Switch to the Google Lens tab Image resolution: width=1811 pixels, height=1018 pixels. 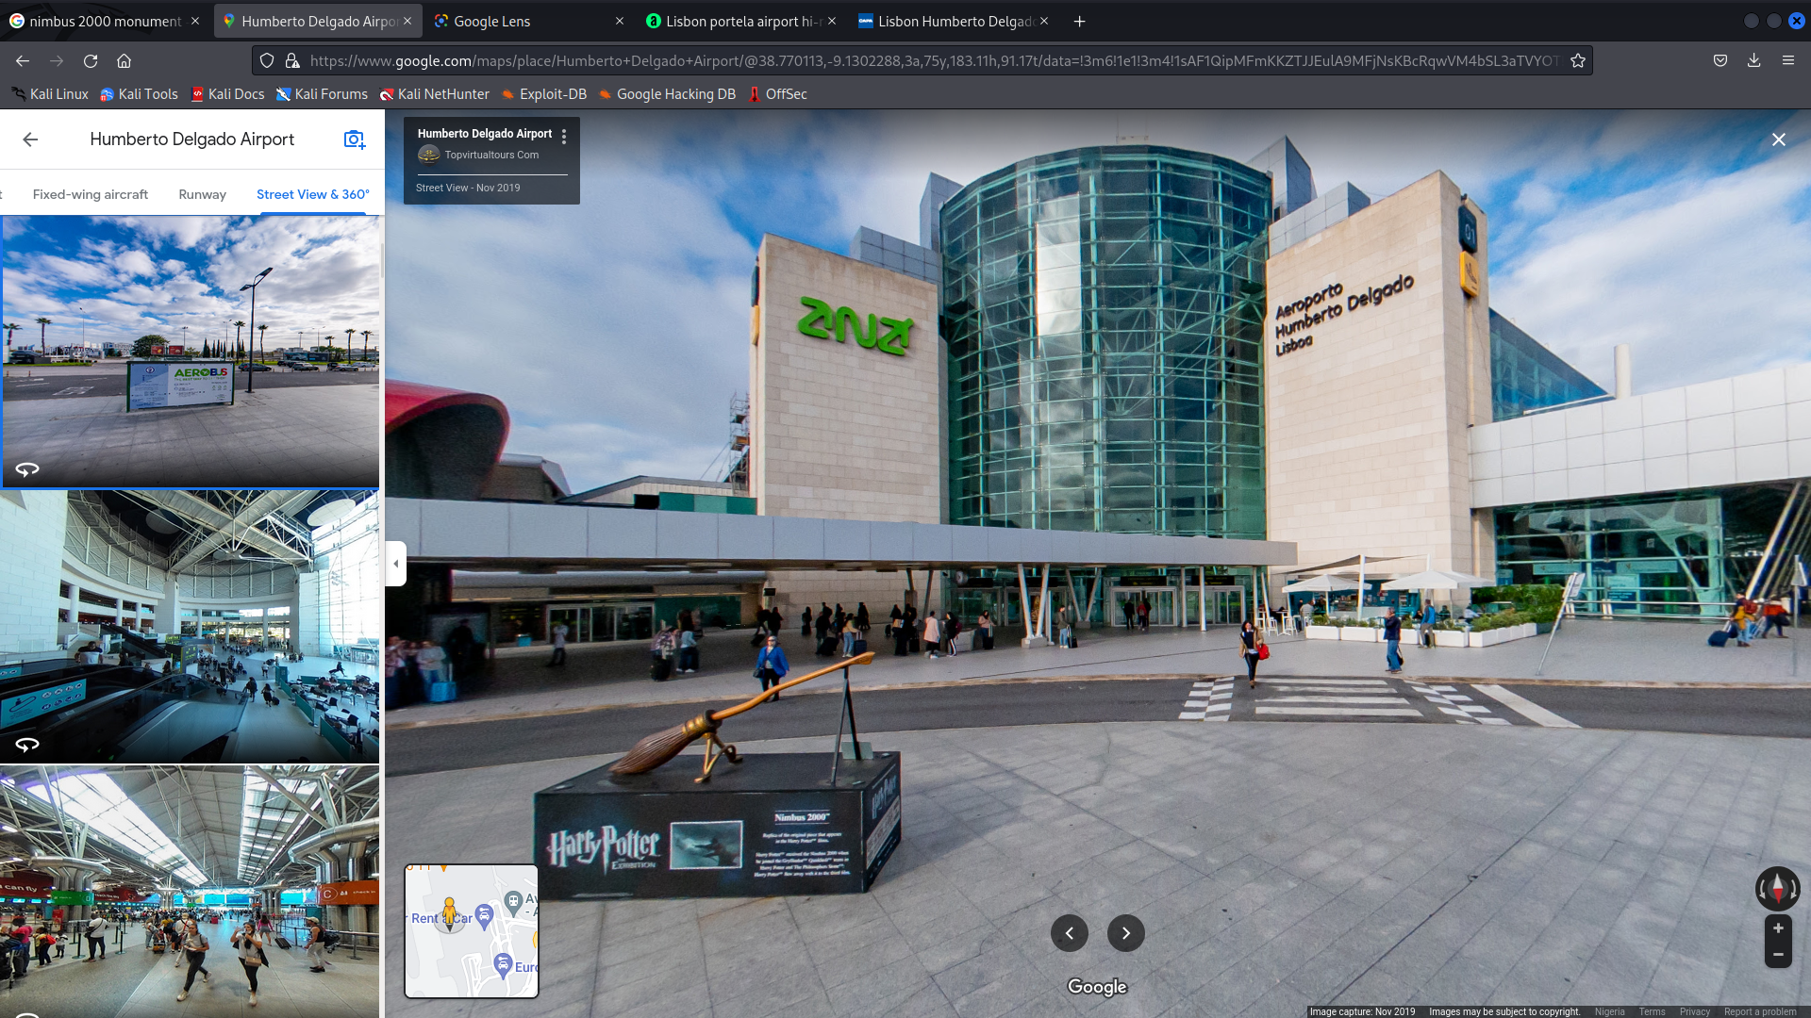tap(528, 21)
